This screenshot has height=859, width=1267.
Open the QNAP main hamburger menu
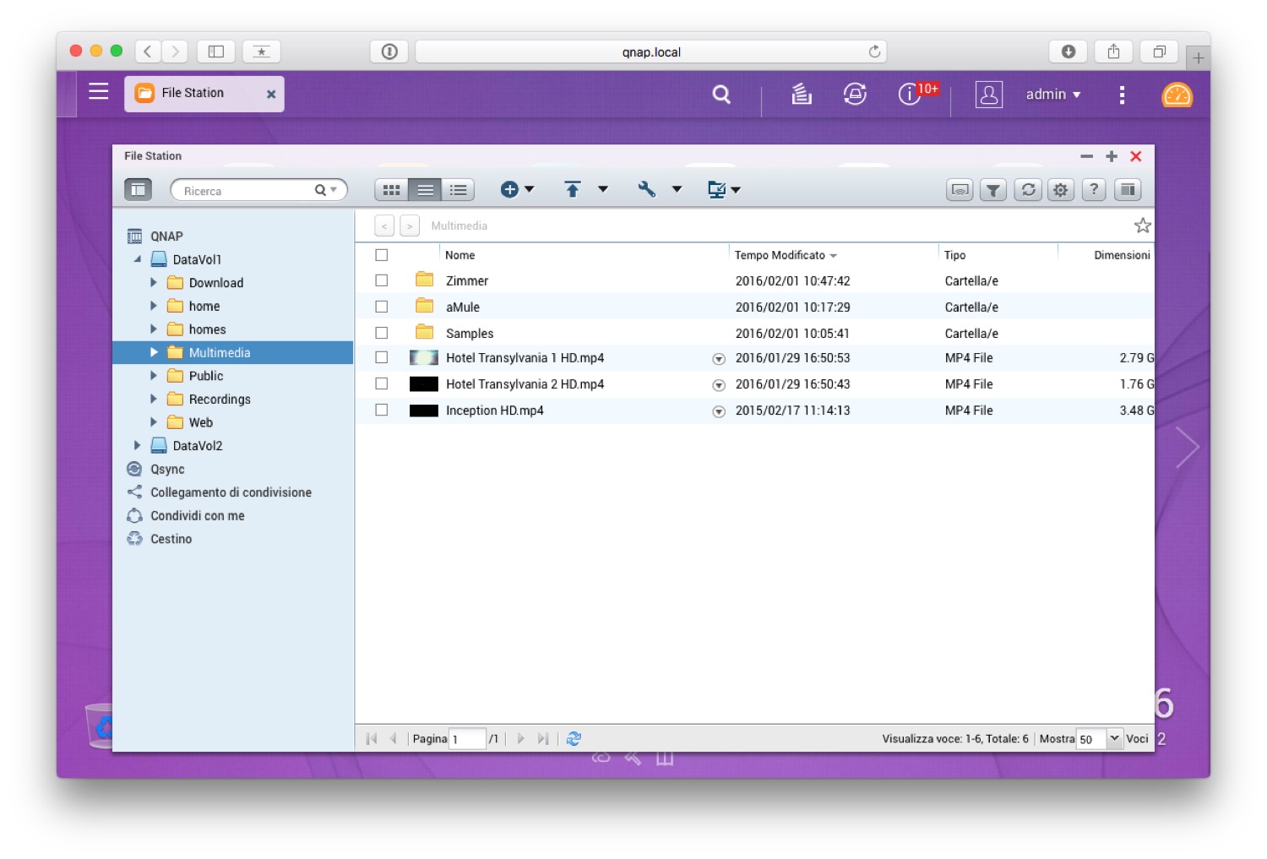[x=99, y=91]
